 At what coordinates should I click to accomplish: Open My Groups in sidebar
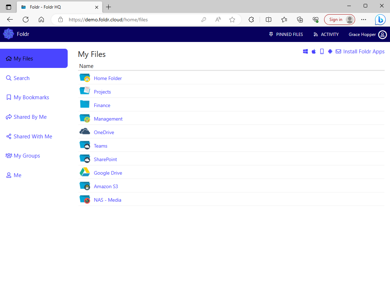(23, 156)
